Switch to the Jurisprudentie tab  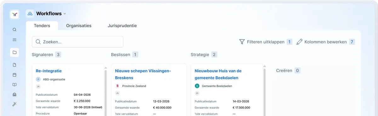tap(122, 26)
